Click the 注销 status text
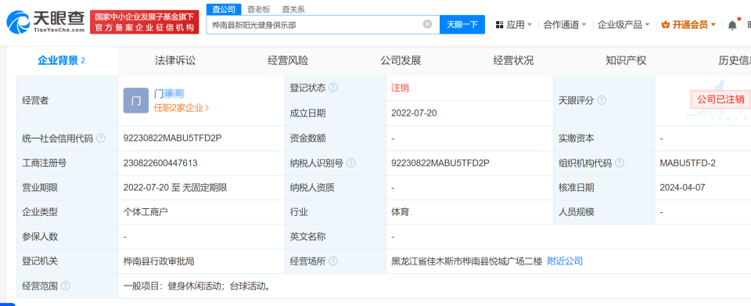This screenshot has width=751, height=306. (x=400, y=88)
